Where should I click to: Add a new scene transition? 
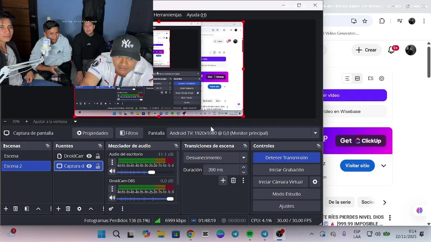point(223,180)
